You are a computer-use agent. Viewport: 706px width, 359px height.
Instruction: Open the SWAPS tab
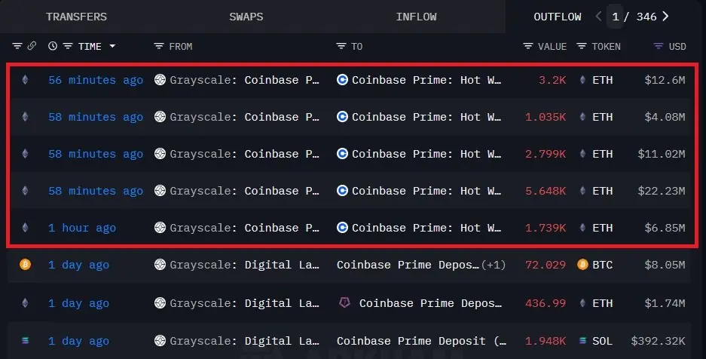[246, 17]
